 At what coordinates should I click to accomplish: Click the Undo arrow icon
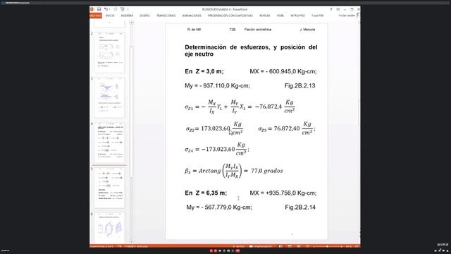point(106,9)
